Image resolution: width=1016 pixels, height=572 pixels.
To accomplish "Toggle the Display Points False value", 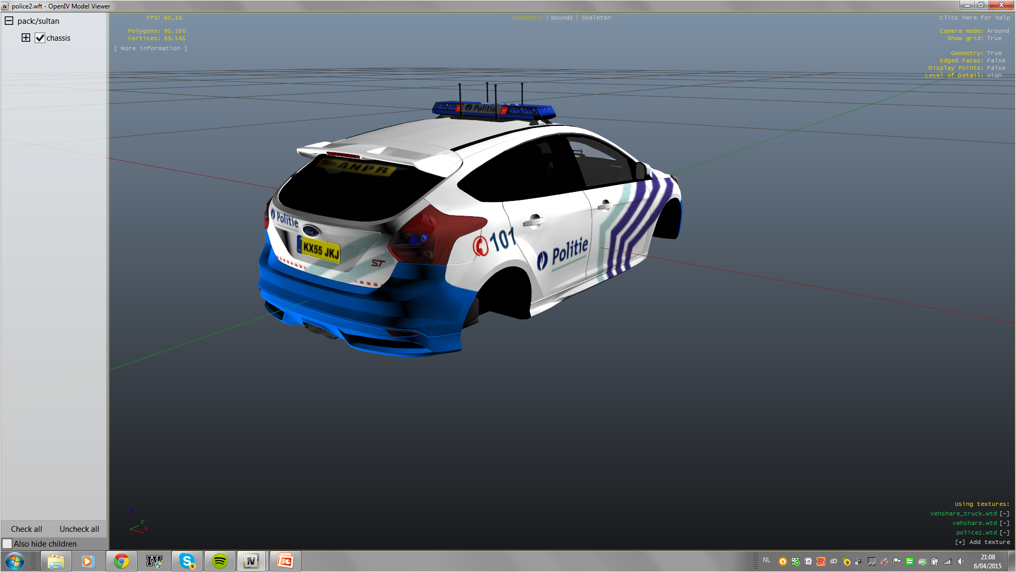I will coord(996,68).
